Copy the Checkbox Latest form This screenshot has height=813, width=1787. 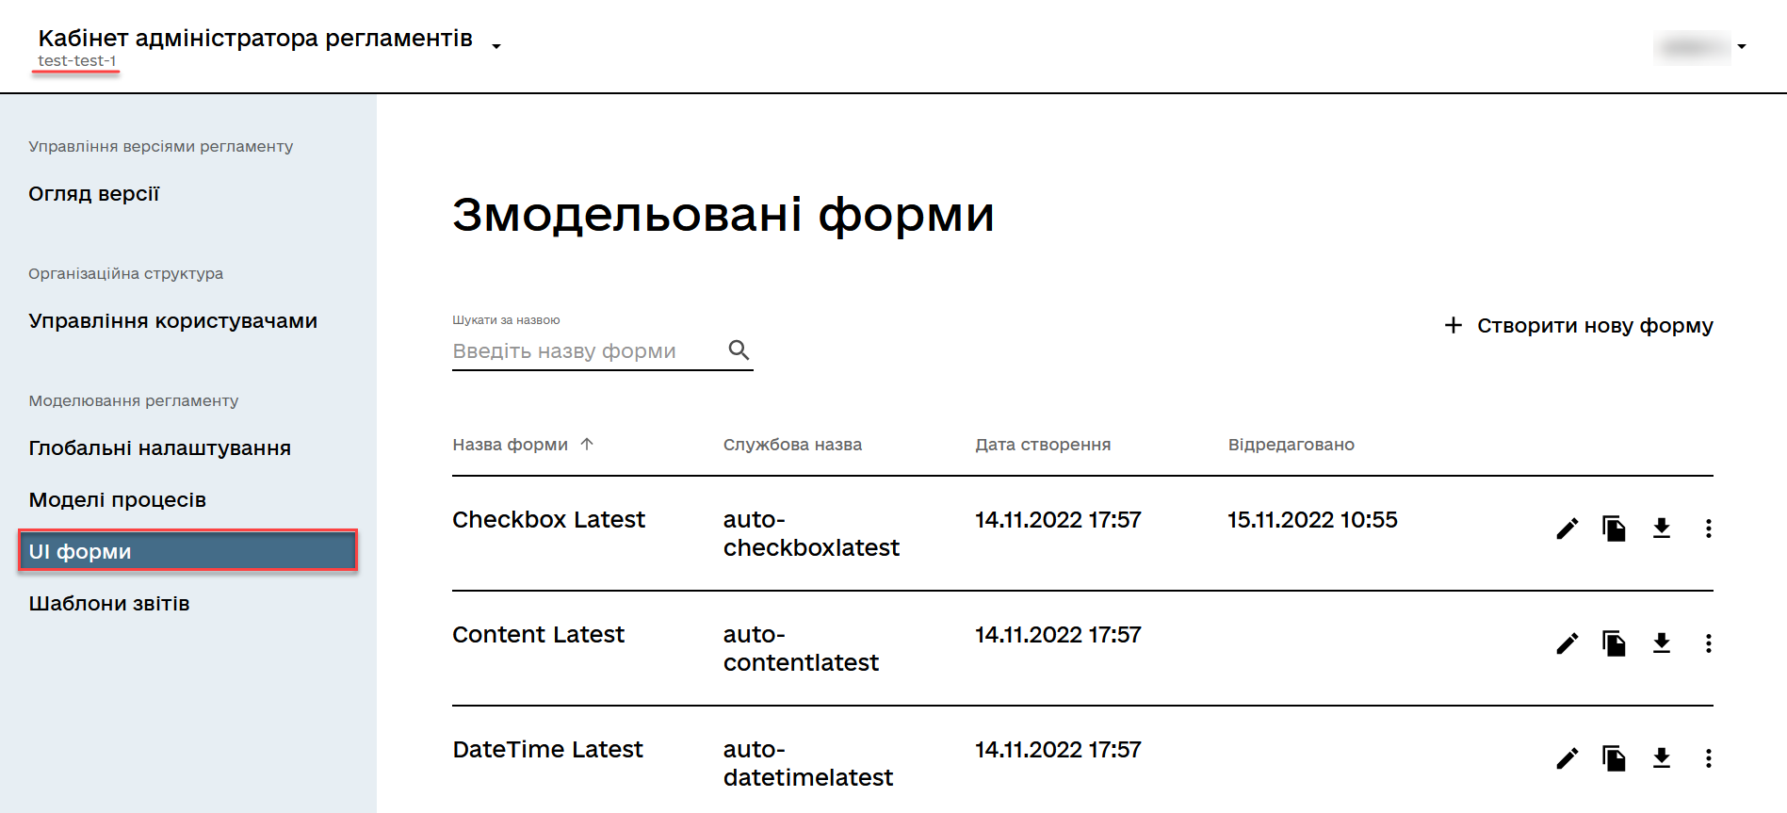(1614, 528)
